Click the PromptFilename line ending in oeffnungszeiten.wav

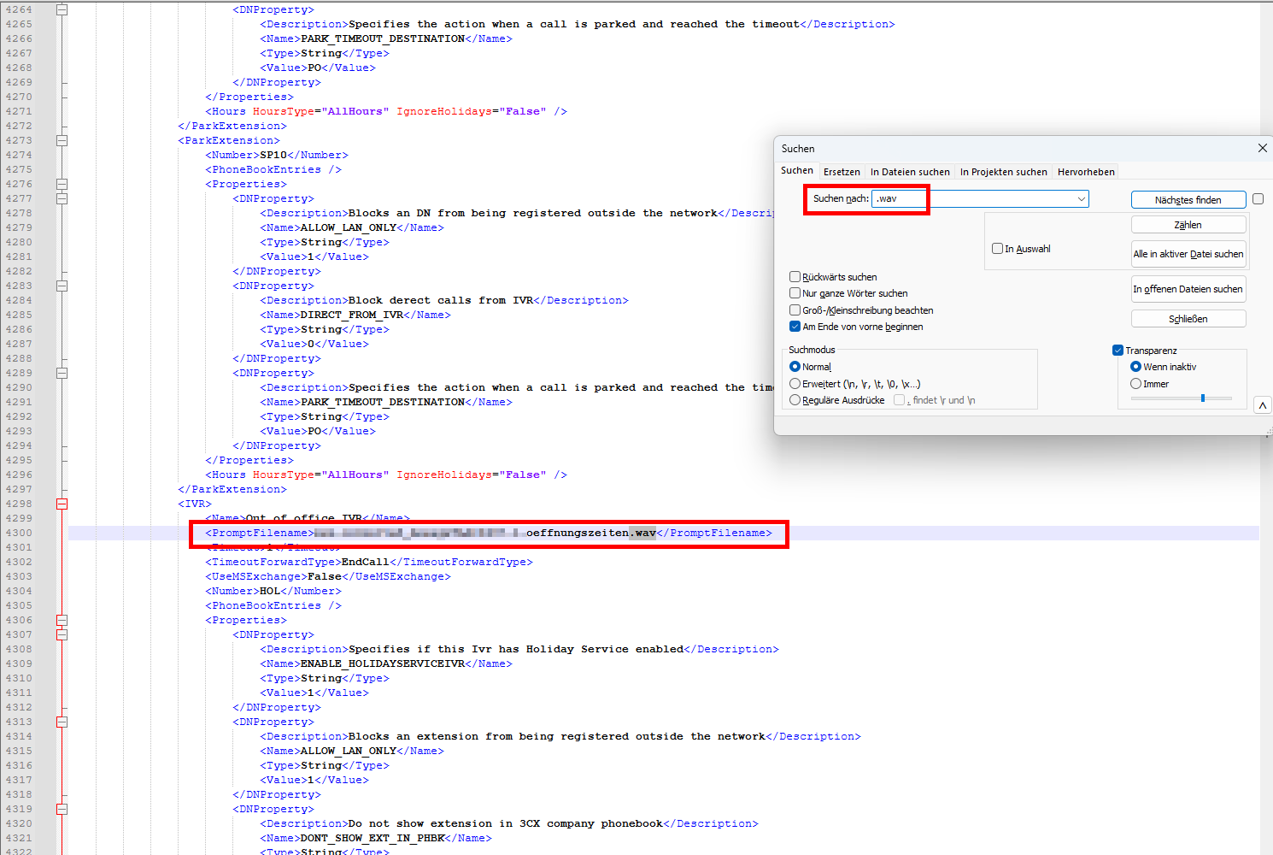(x=489, y=533)
